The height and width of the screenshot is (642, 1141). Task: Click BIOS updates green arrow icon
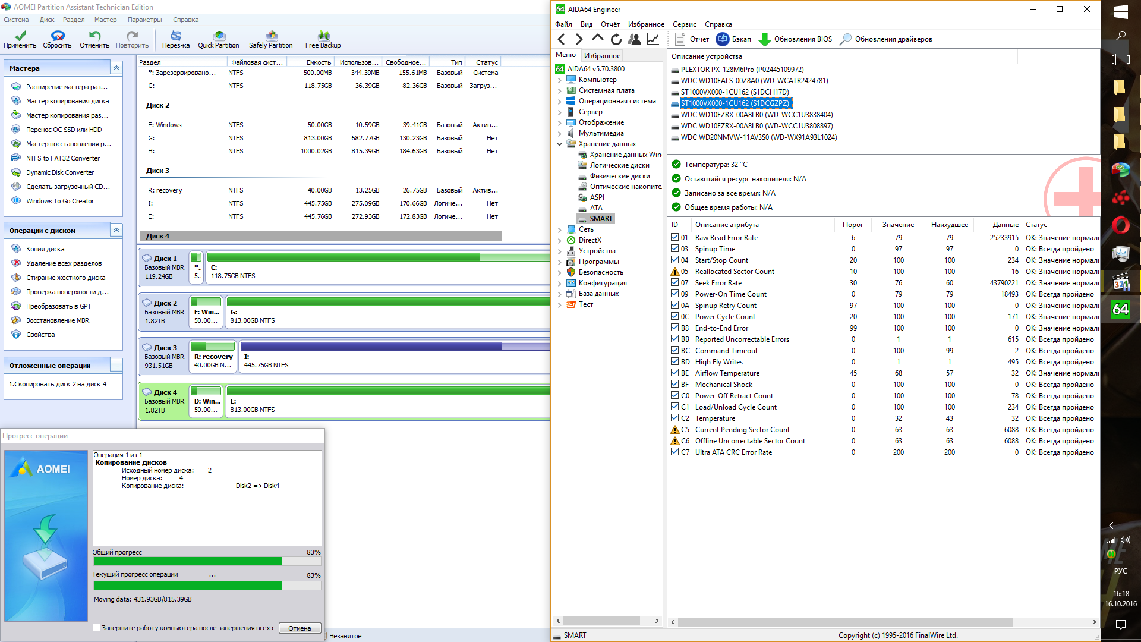pos(765,39)
